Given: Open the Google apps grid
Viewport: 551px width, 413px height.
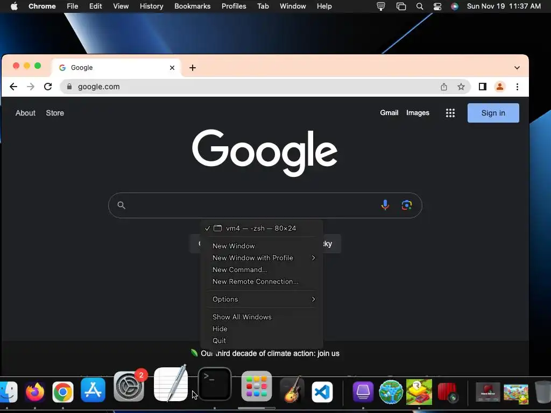Looking at the screenshot, I should point(450,113).
